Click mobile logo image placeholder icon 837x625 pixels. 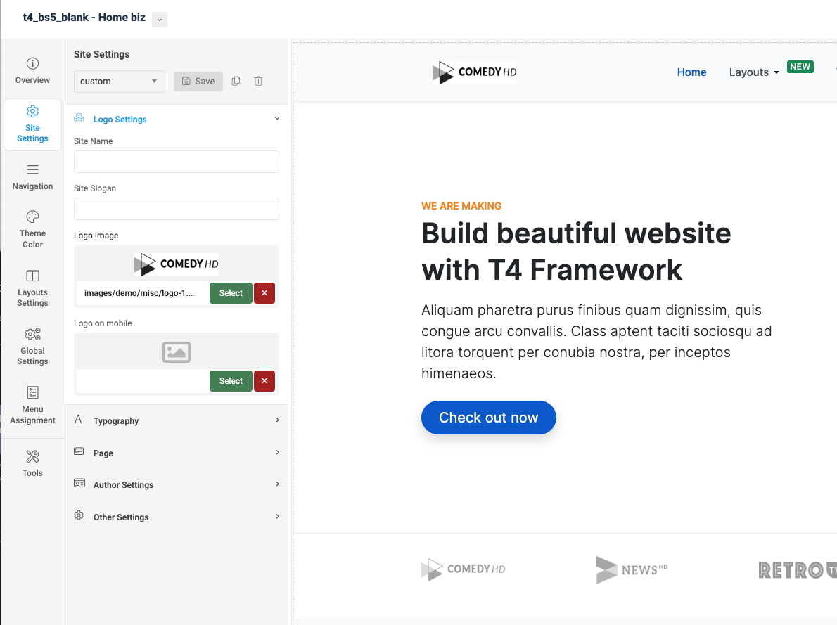click(176, 352)
